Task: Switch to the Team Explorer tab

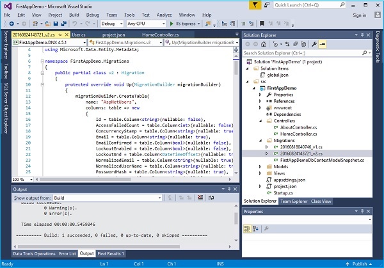Action: click(x=294, y=201)
